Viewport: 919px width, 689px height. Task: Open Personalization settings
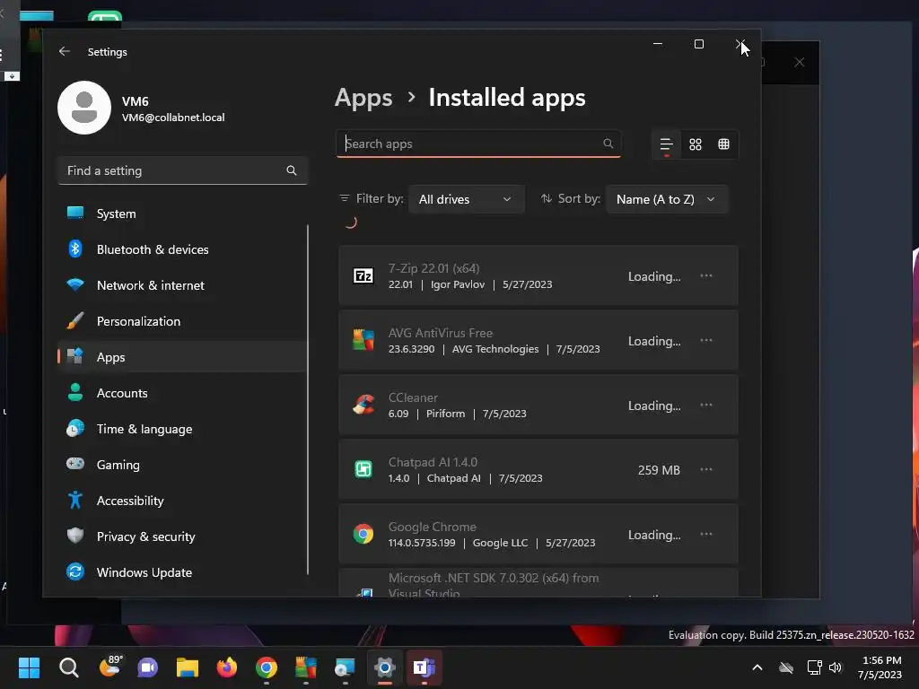[x=182, y=321]
